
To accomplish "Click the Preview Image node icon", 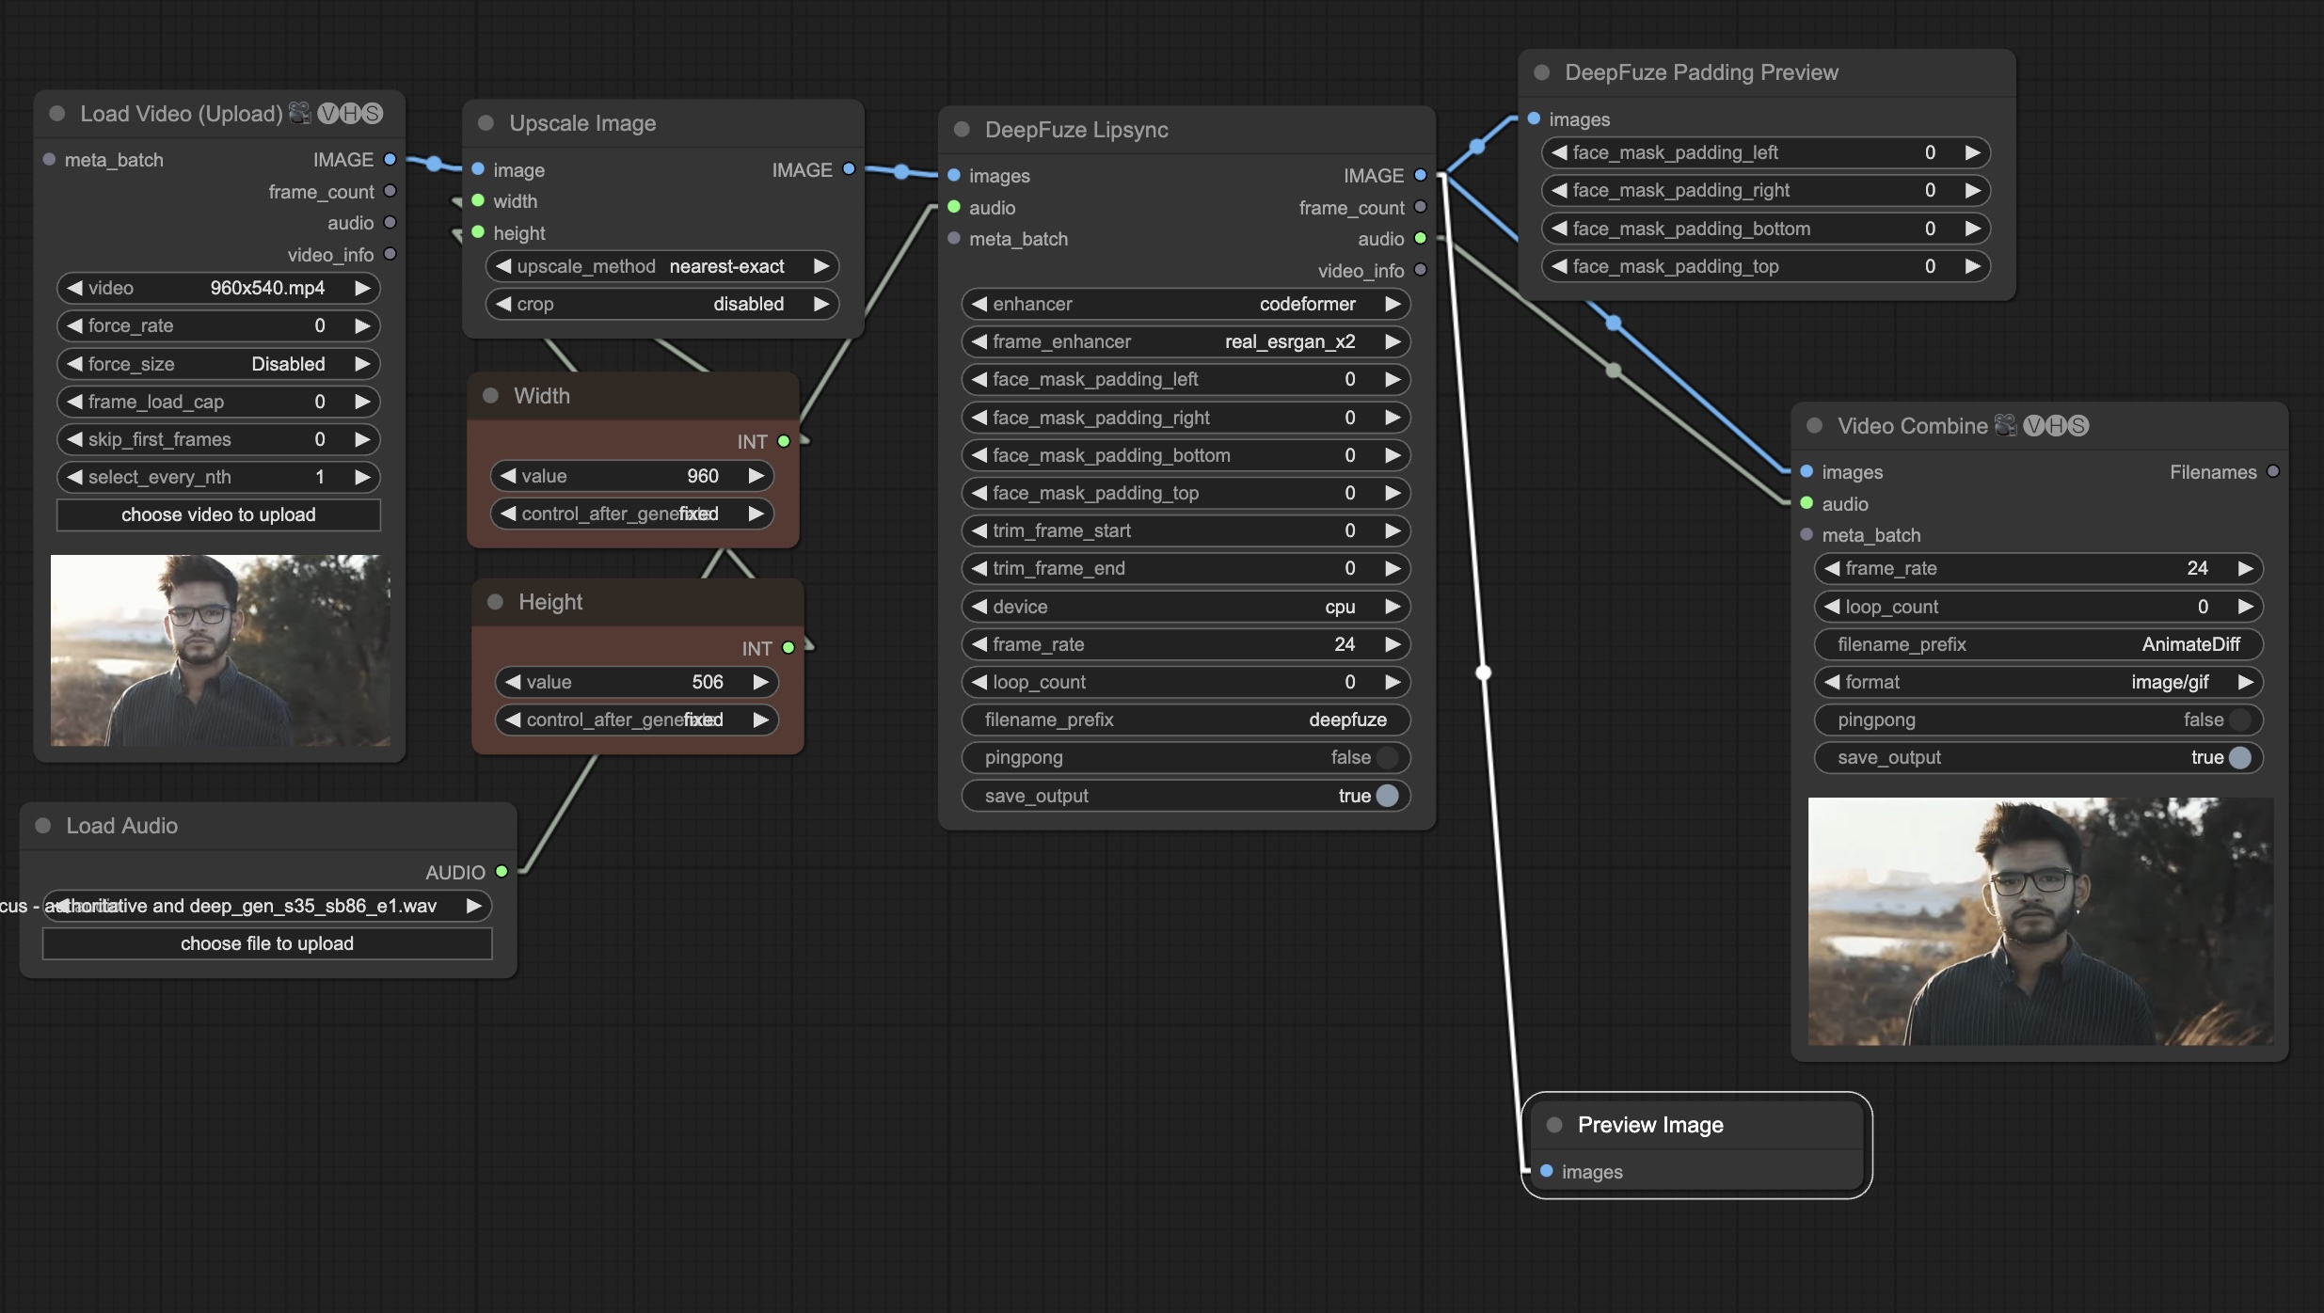I will (1554, 1125).
